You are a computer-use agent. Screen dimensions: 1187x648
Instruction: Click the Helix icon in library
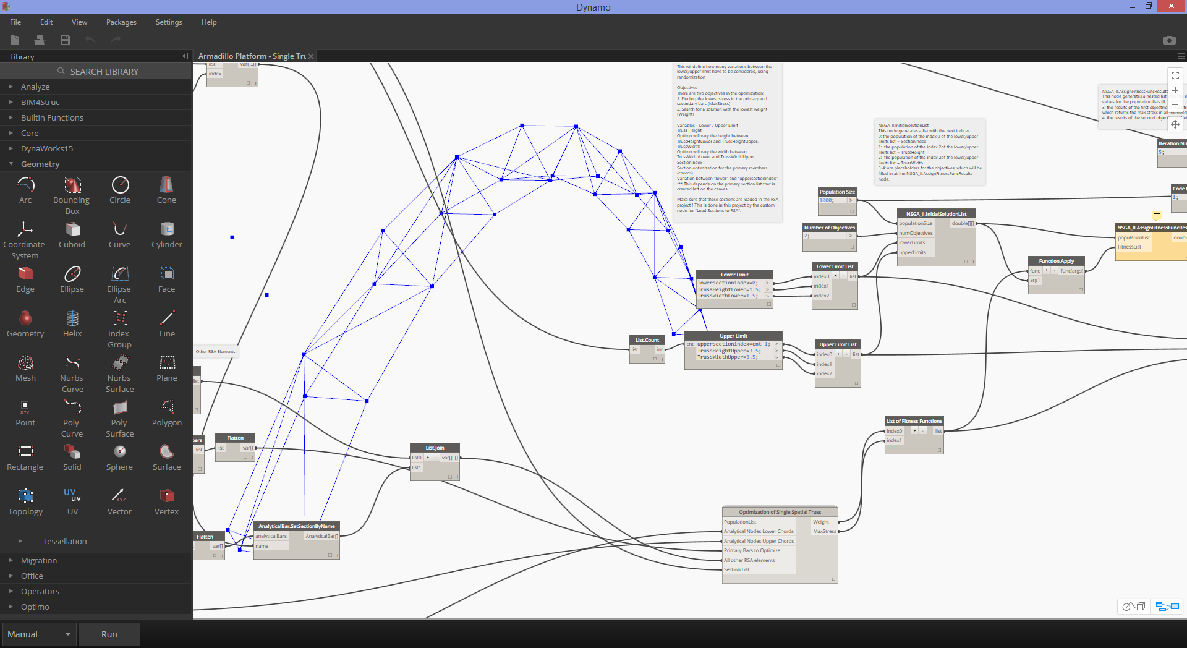click(x=72, y=318)
